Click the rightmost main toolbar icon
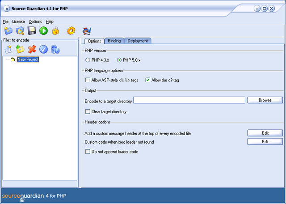Screen dimensions: 286x204 click(x=87, y=31)
